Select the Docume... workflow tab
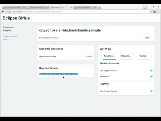 pos(126,56)
